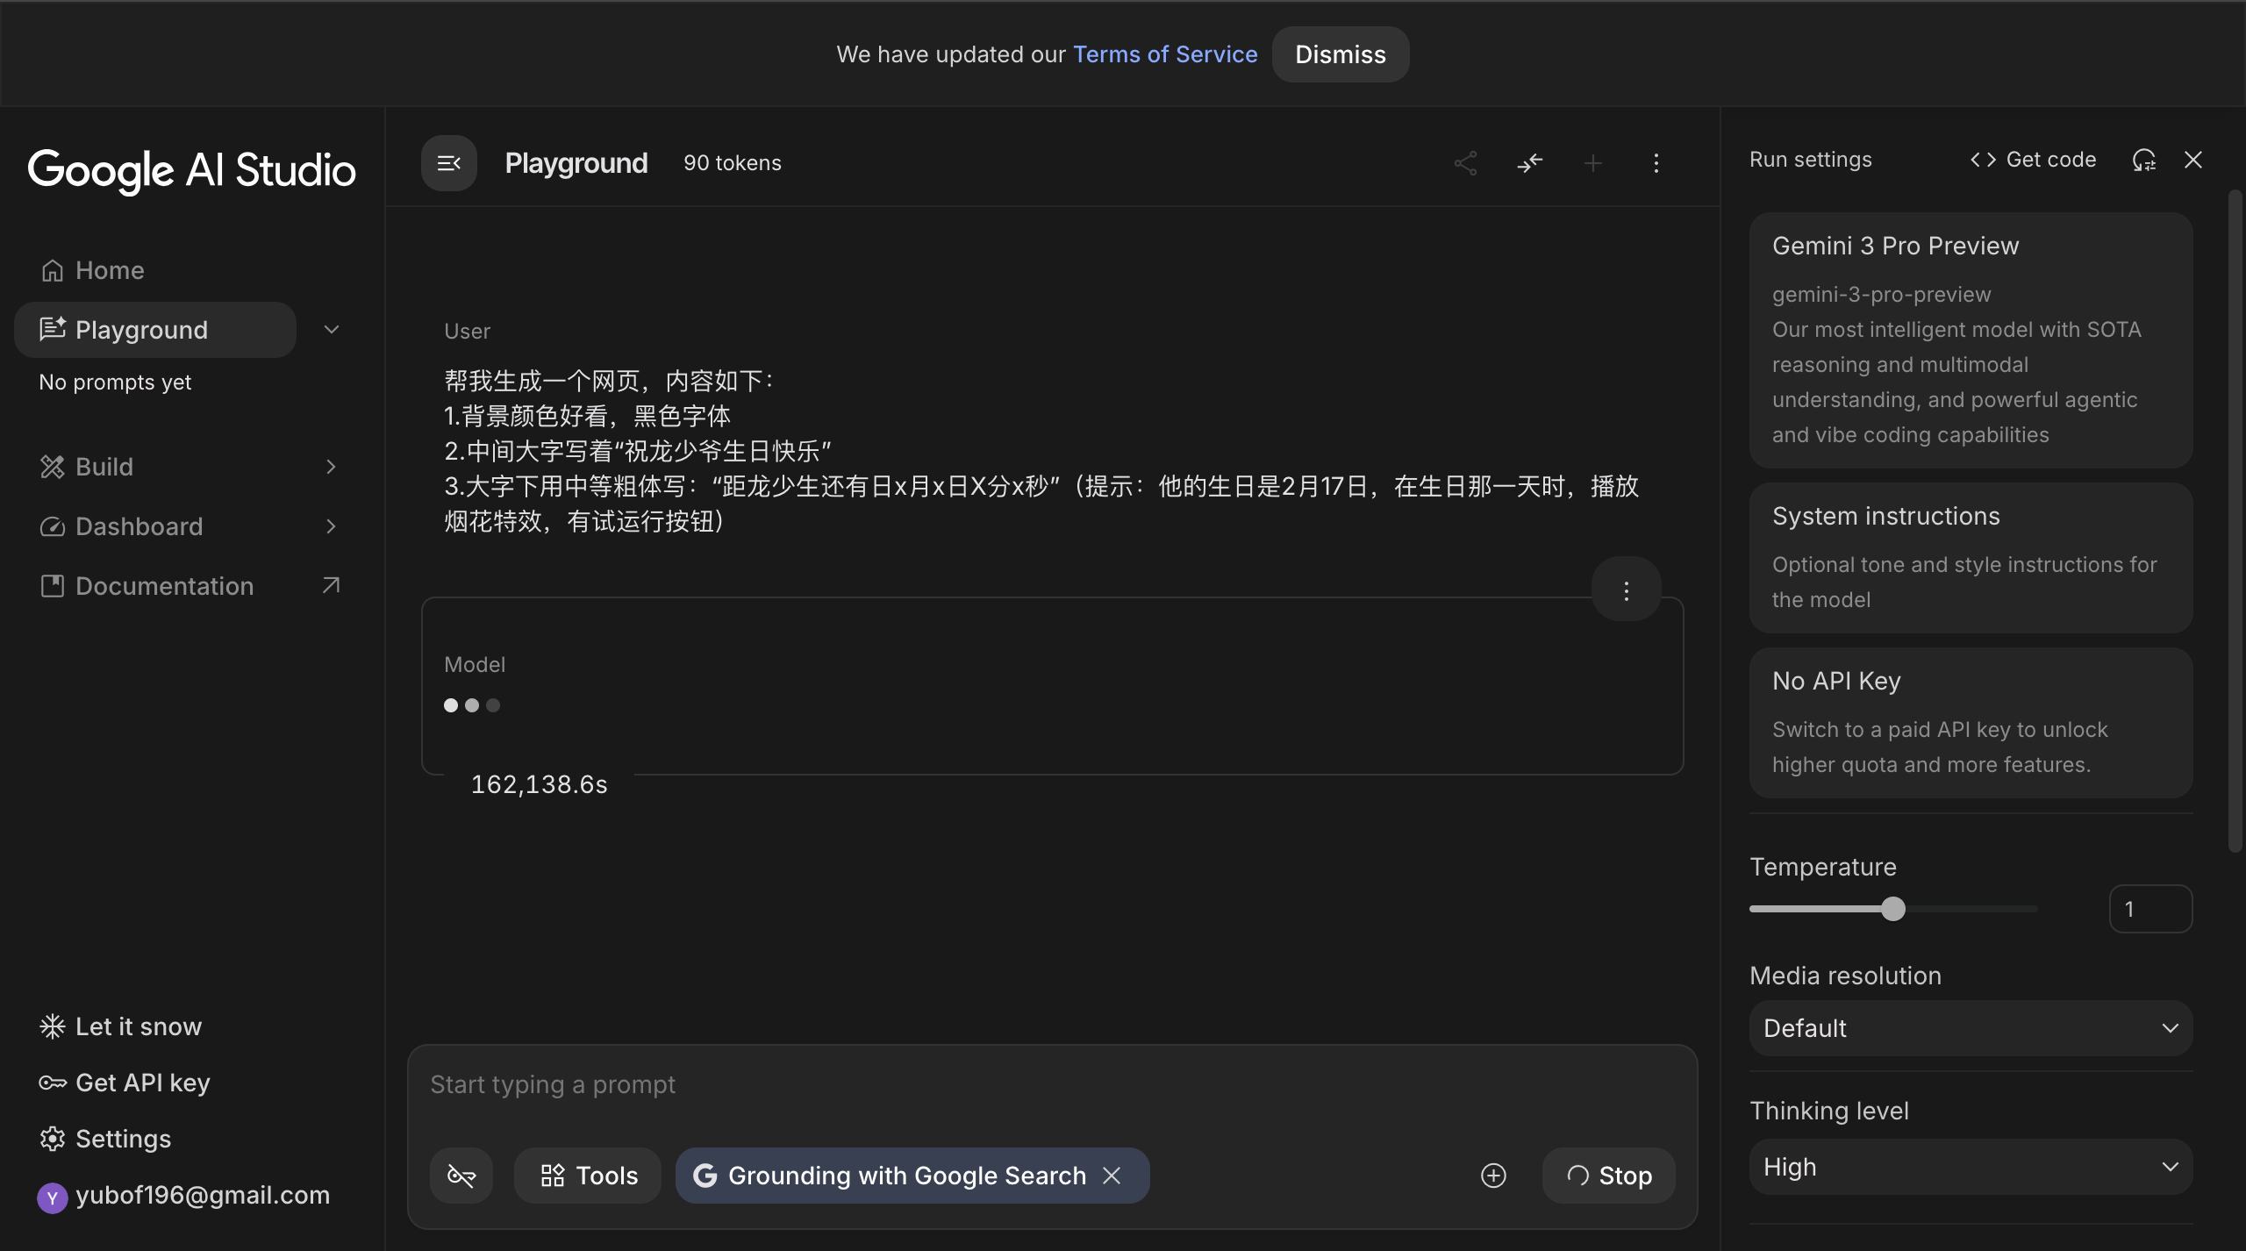Screen dimensions: 2246x1251
Task: Click the compare mode icon
Action: click(x=1529, y=163)
